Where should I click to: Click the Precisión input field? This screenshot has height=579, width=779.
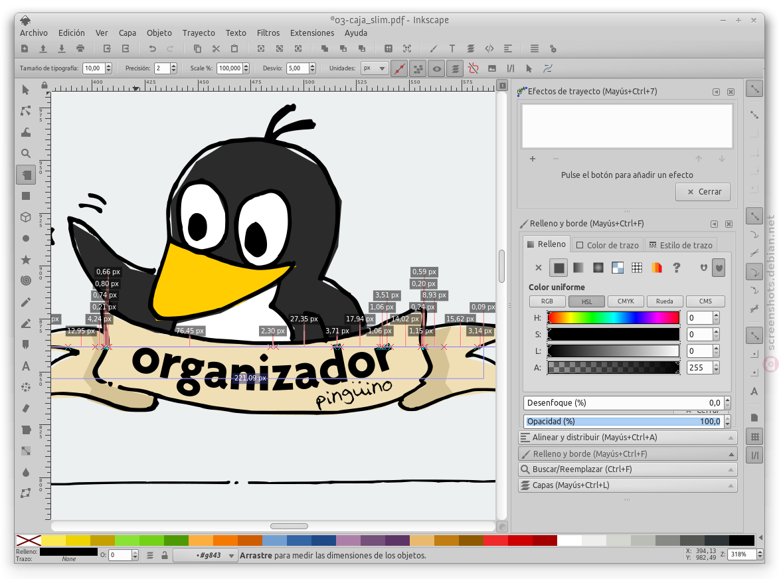click(162, 68)
